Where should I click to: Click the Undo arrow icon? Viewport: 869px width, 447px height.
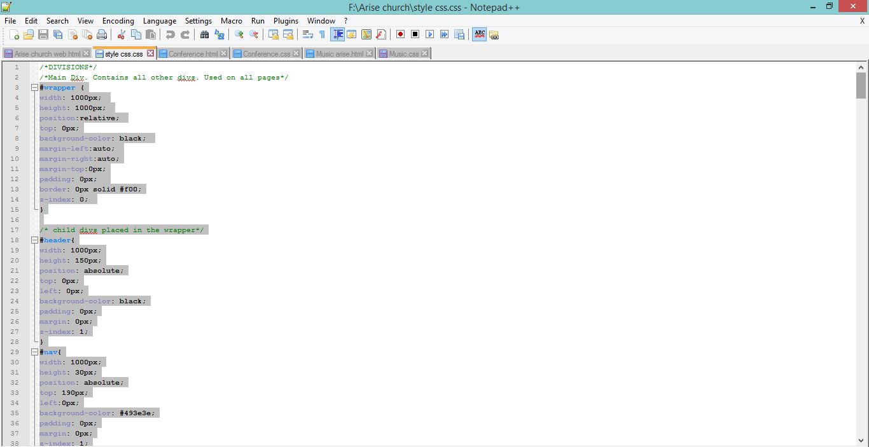[x=170, y=34]
